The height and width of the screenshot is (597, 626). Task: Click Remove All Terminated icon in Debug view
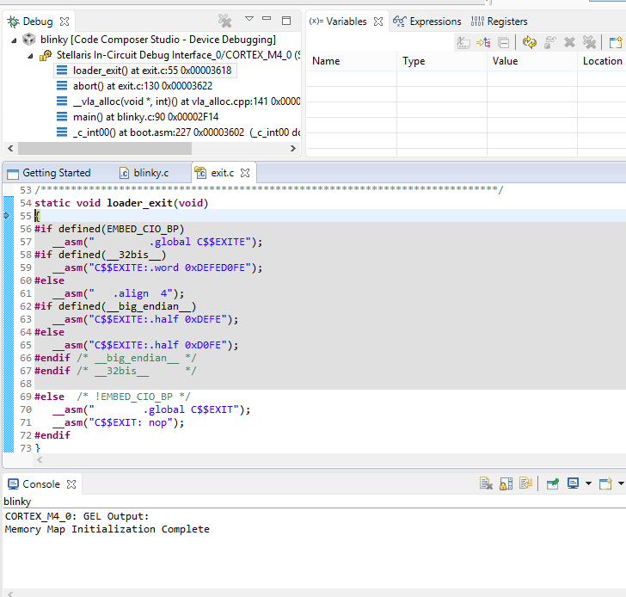(224, 21)
